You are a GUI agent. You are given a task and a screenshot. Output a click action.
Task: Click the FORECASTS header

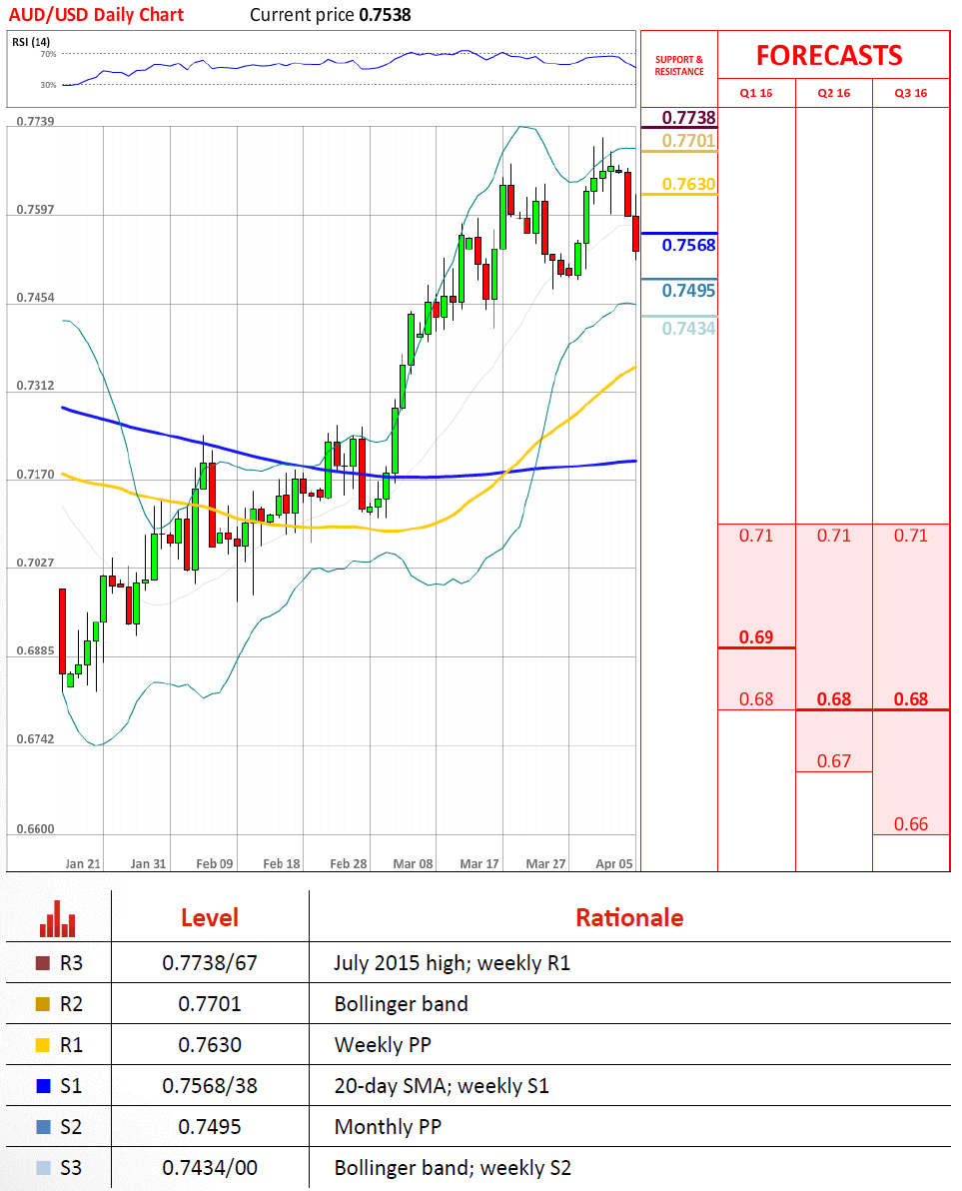pos(829,55)
